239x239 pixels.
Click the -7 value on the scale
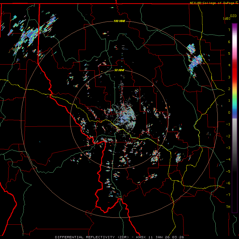(228, 195)
